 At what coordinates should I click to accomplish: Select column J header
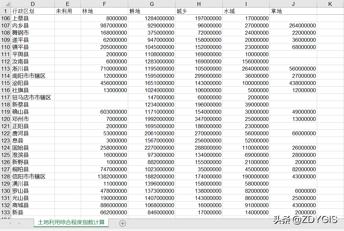tap(293, 4)
